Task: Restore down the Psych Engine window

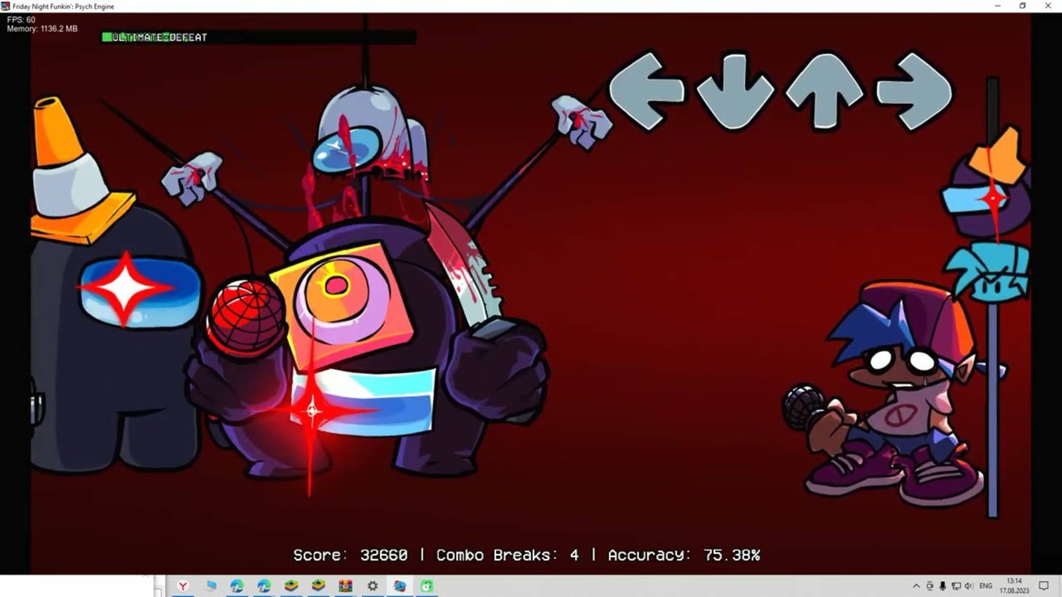Action: (x=1023, y=6)
